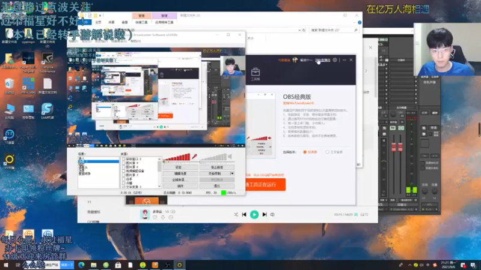Open the Shortcut Tools ribbon tab
481x270 pixels.
pyautogui.click(x=141, y=22)
